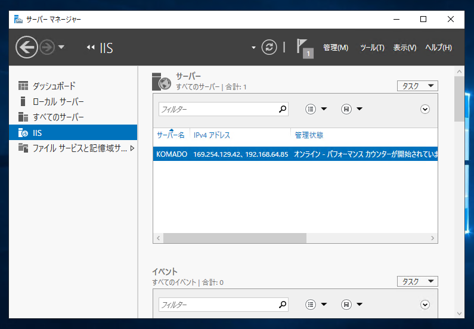Sort by the サーバー名 column header

coord(171,135)
